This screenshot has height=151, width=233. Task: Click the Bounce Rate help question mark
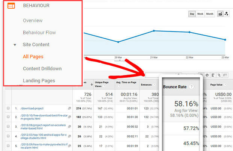192,86
